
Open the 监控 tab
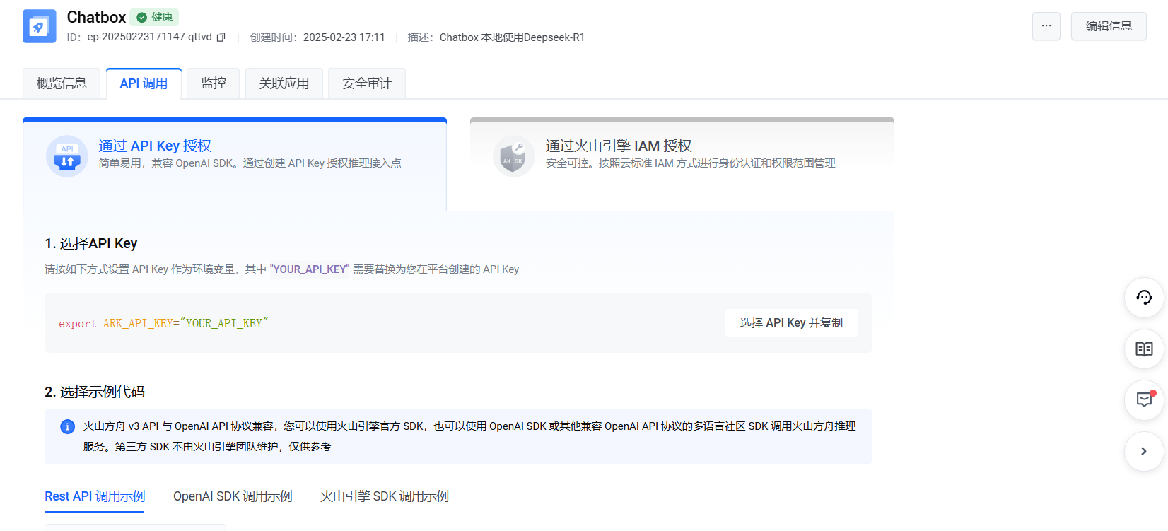214,83
